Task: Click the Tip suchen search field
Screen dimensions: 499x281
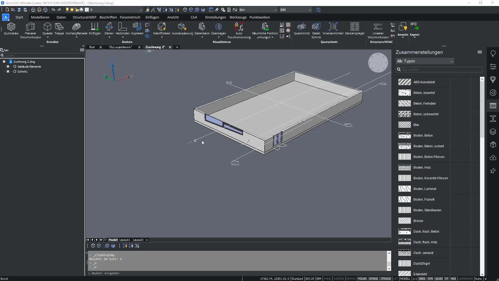Action: point(439,69)
